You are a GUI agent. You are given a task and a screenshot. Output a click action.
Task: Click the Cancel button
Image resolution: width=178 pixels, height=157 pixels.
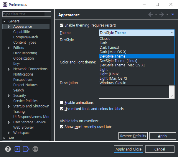click(160, 149)
